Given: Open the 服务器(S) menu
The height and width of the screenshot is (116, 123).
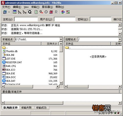Looking at the screenshot, I should point(47,7).
